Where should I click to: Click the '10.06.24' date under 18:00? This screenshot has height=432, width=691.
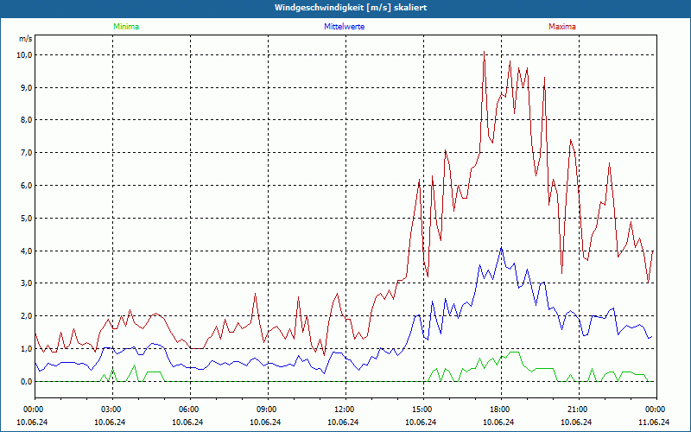[x=498, y=422]
